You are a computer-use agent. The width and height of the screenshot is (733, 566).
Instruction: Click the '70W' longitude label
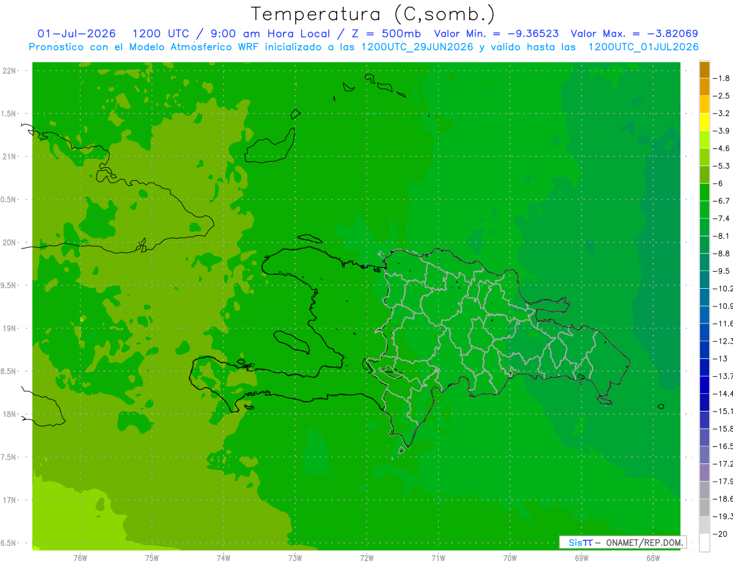pos(509,558)
